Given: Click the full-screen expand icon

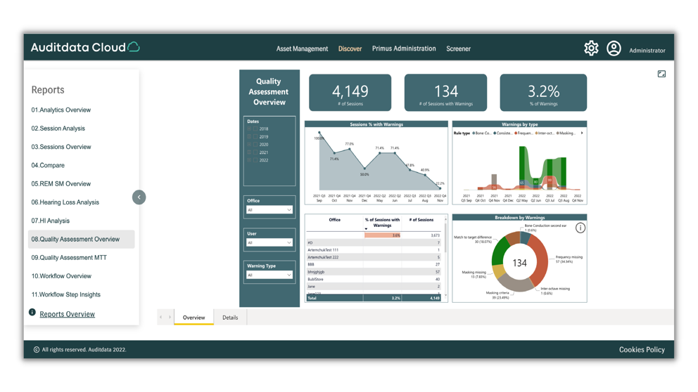Looking at the screenshot, I should (661, 74).
